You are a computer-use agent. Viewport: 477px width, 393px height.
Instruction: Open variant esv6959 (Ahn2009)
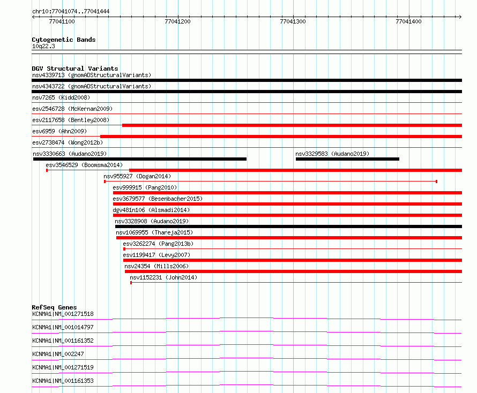point(59,131)
